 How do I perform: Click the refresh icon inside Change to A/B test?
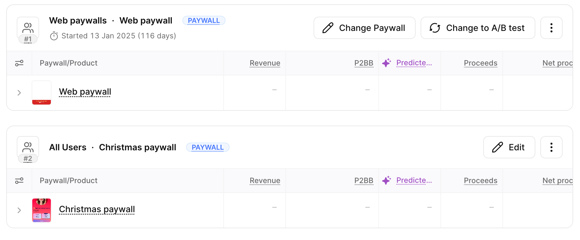[435, 28]
